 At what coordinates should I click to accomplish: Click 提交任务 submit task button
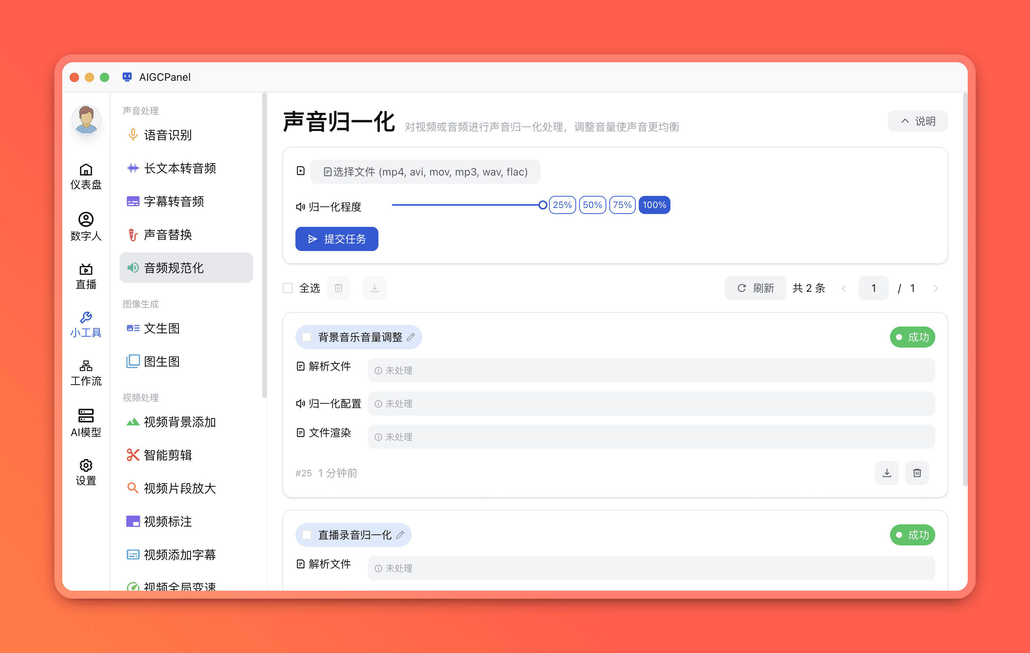[x=337, y=239]
